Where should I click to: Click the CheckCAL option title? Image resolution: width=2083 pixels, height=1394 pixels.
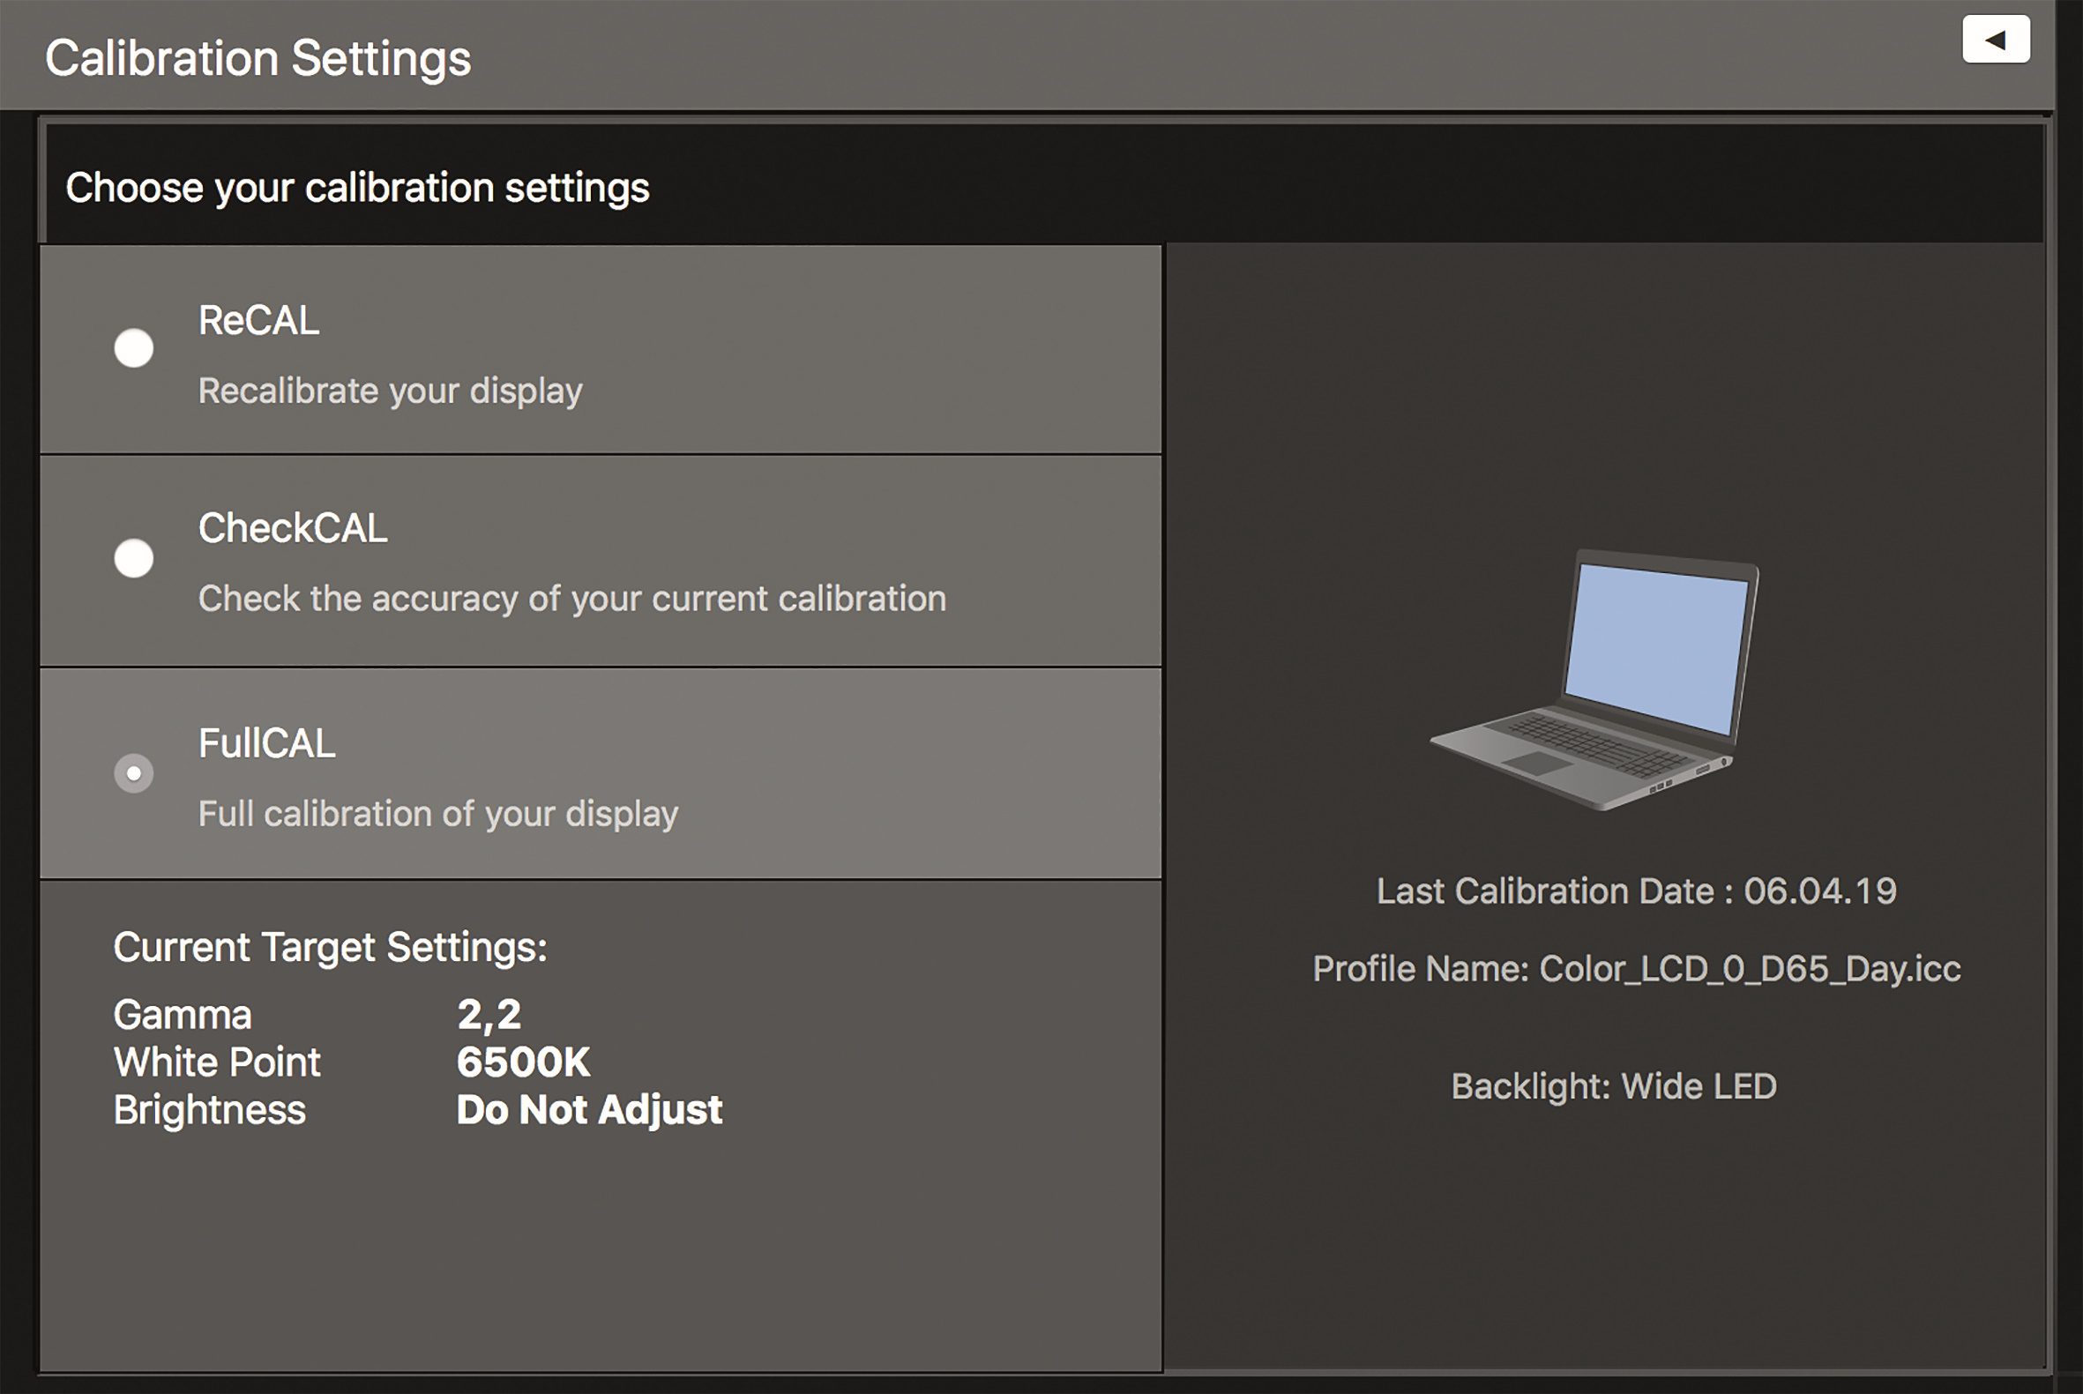click(x=293, y=528)
